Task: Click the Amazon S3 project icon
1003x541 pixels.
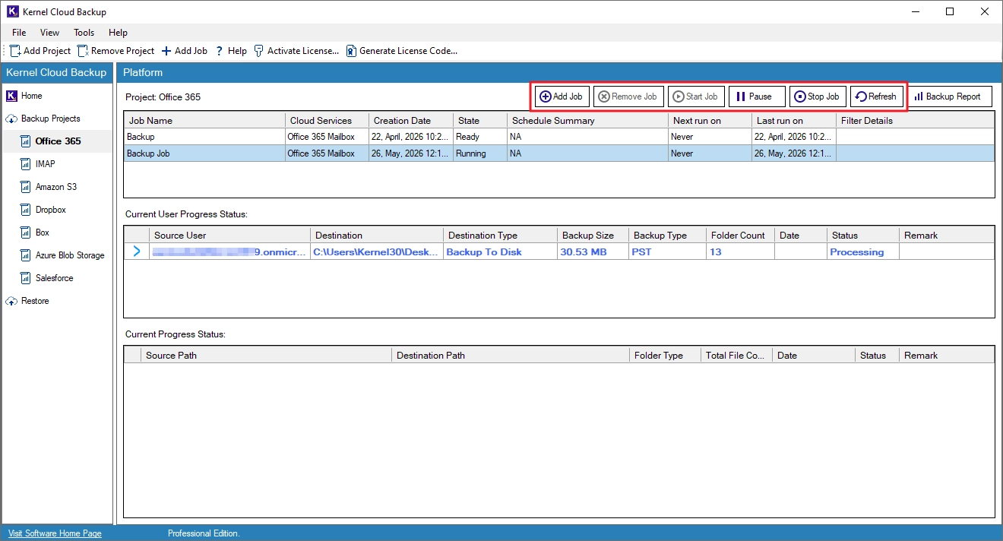Action: point(26,187)
